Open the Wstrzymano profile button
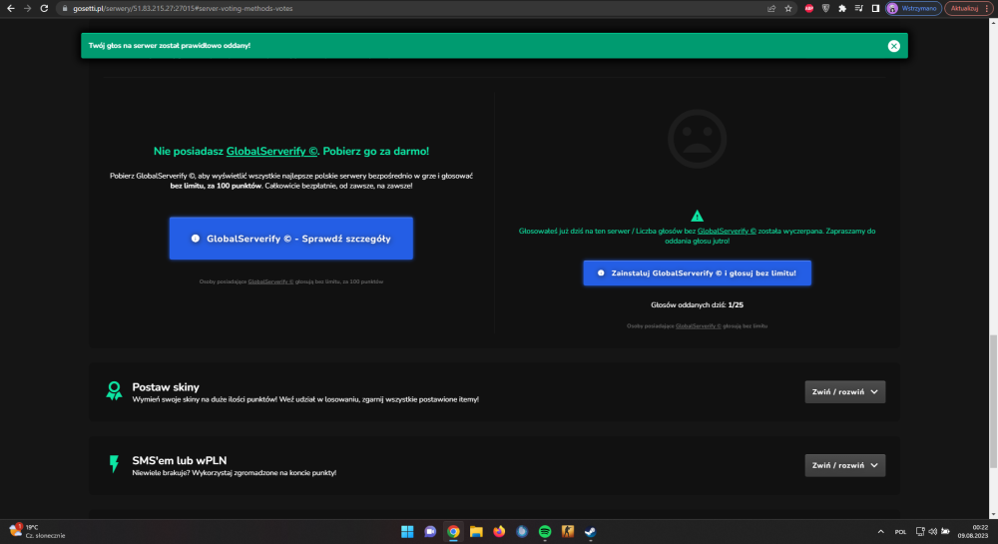The image size is (998, 544). pyautogui.click(x=913, y=8)
